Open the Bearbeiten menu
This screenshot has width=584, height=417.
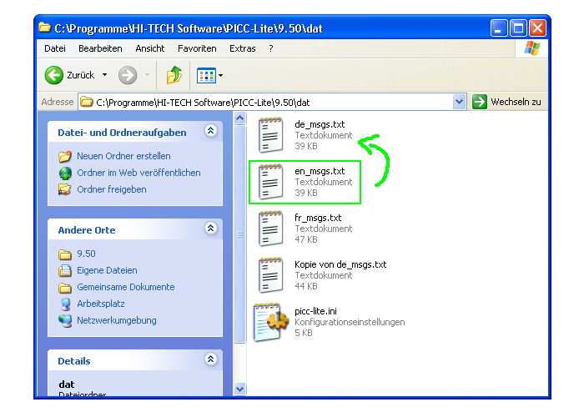(100, 48)
